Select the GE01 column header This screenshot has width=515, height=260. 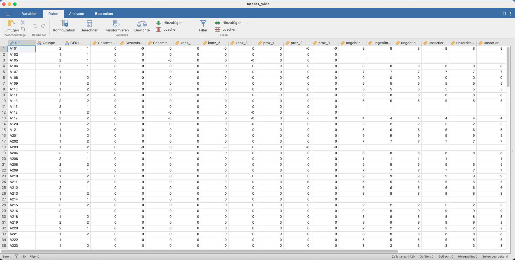(77, 43)
